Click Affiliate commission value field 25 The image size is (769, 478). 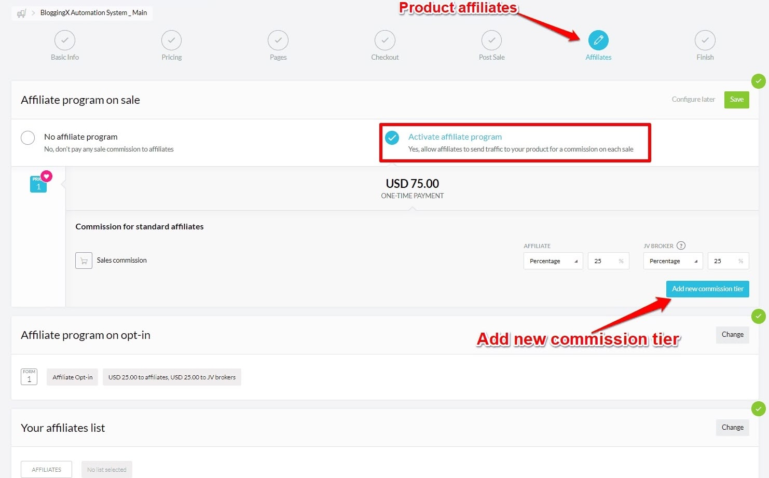pos(609,261)
